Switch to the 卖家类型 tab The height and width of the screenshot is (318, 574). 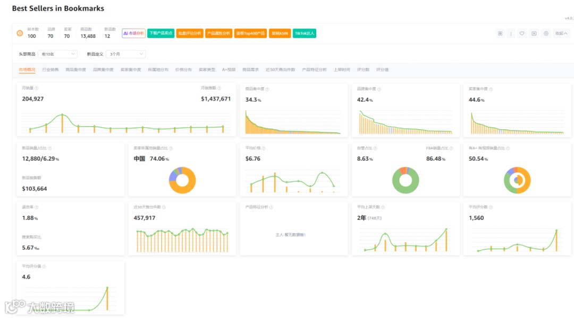207,69
